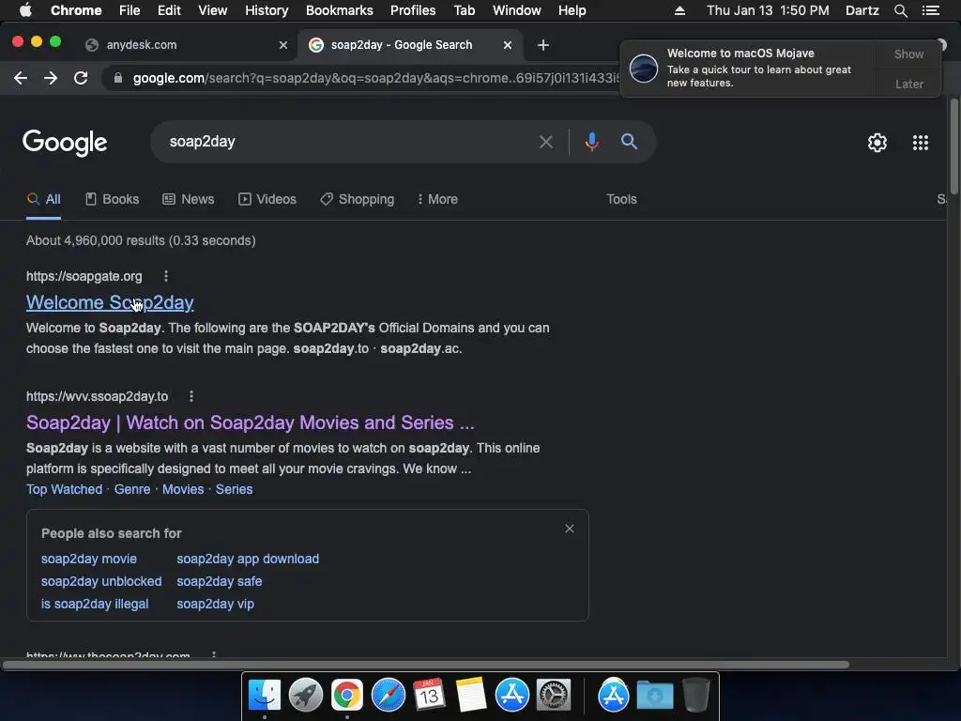Open Finder from the Dock
961x721 pixels.
tap(265, 696)
